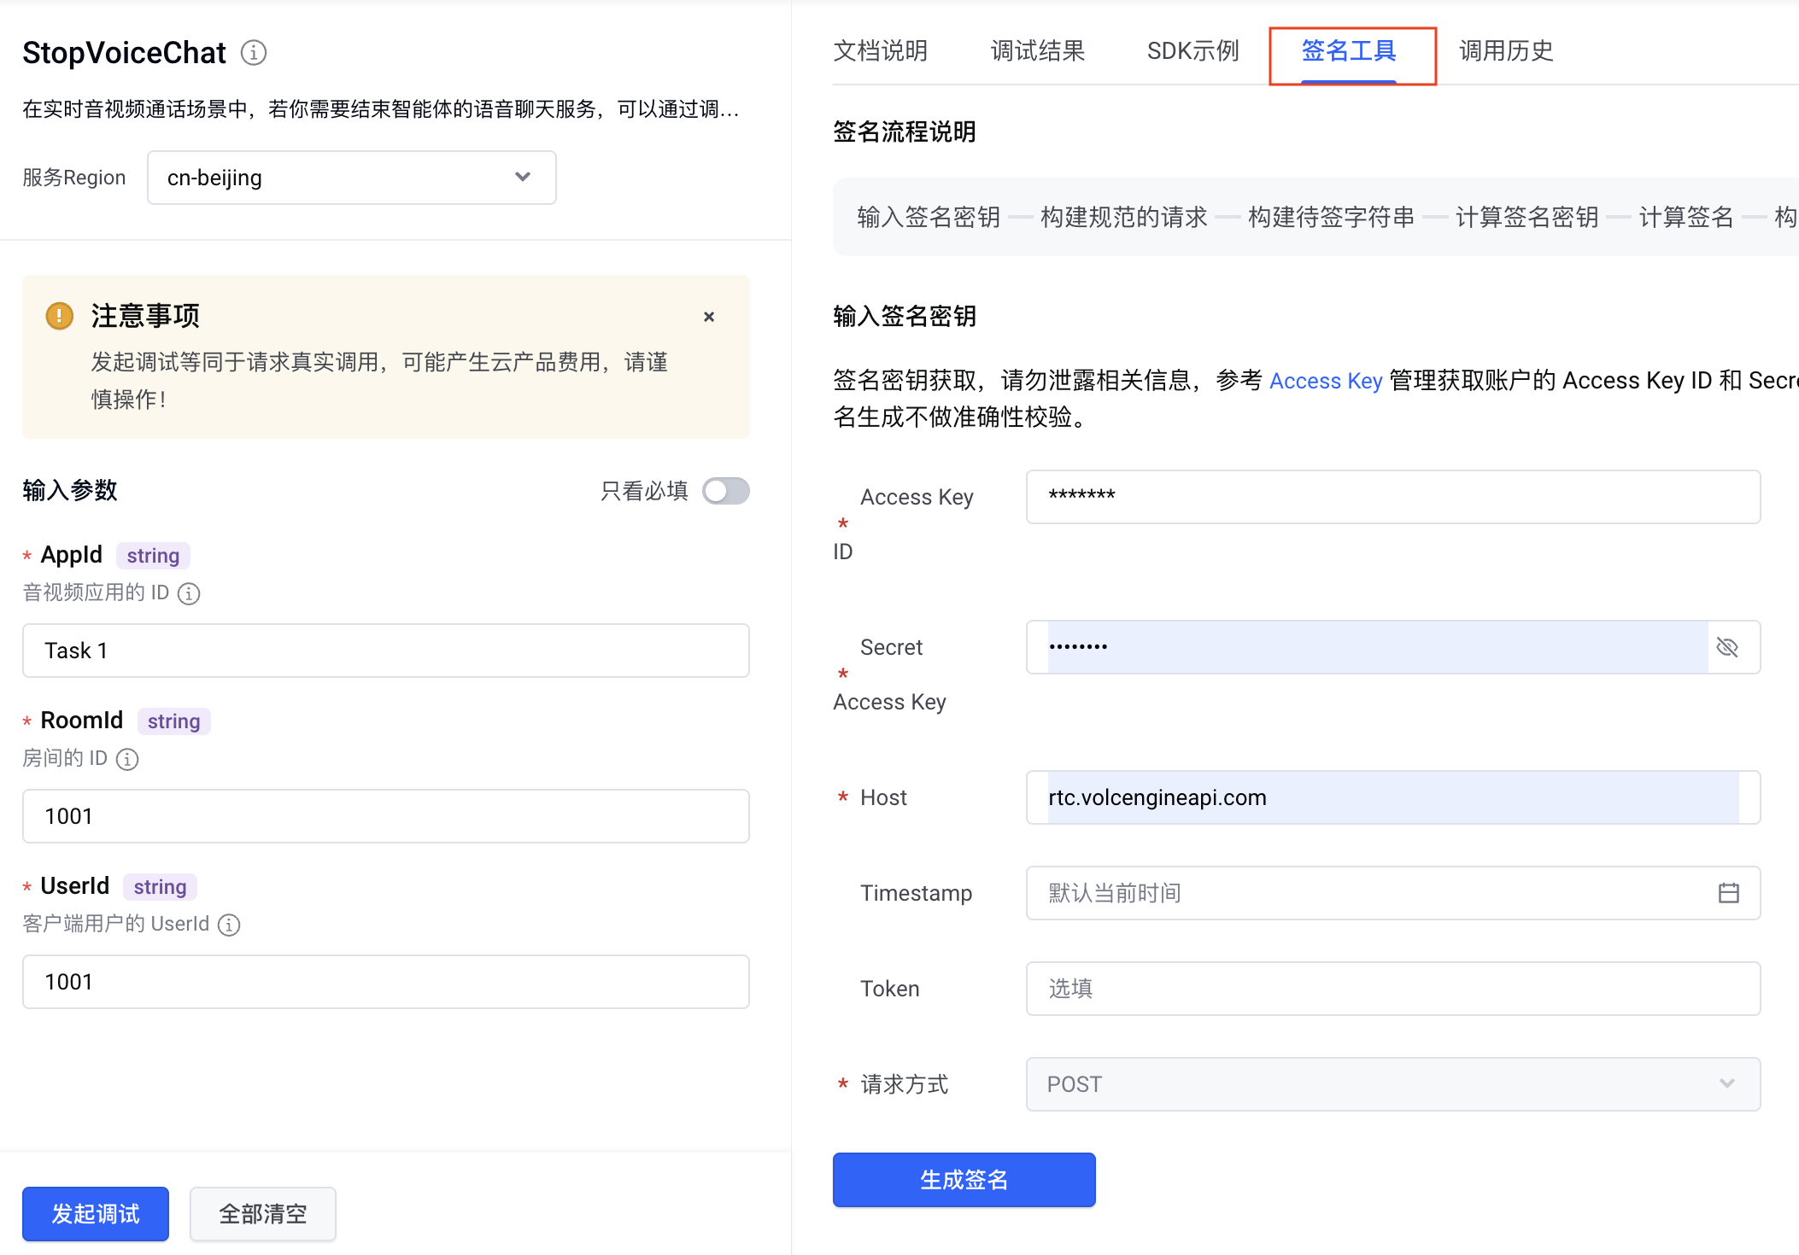Viewport: 1799px width, 1255px height.
Task: Click the 全部清空 button
Action: 263,1214
